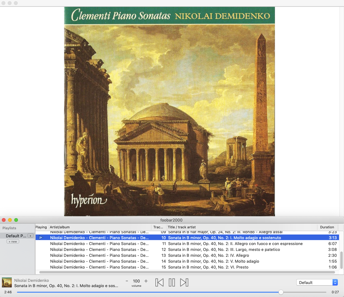Click the large Clementi album cover image
The width and height of the screenshot is (344, 297).
point(169,111)
